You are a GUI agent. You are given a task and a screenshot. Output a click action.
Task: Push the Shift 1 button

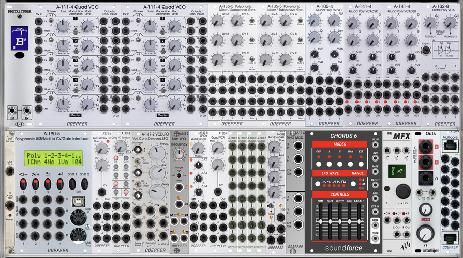coord(72,184)
